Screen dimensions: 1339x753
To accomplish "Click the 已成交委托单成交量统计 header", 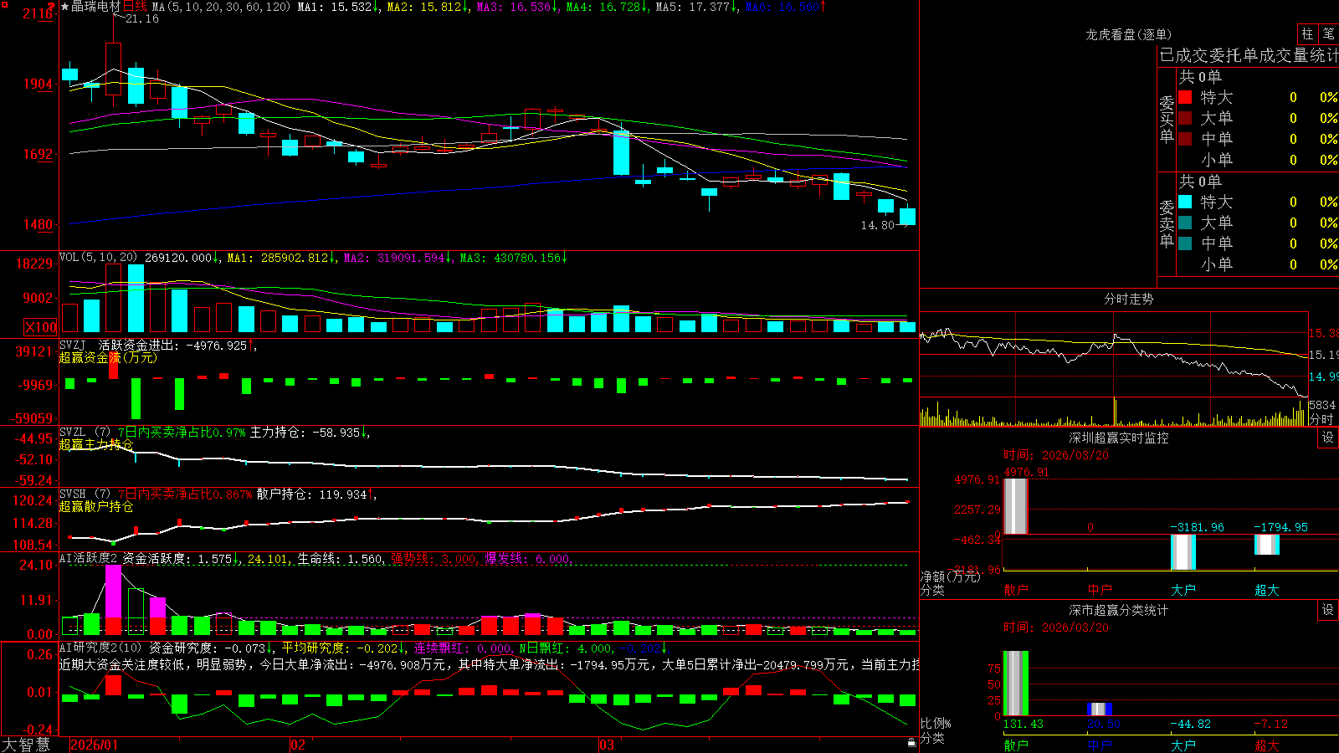I will pyautogui.click(x=1249, y=55).
